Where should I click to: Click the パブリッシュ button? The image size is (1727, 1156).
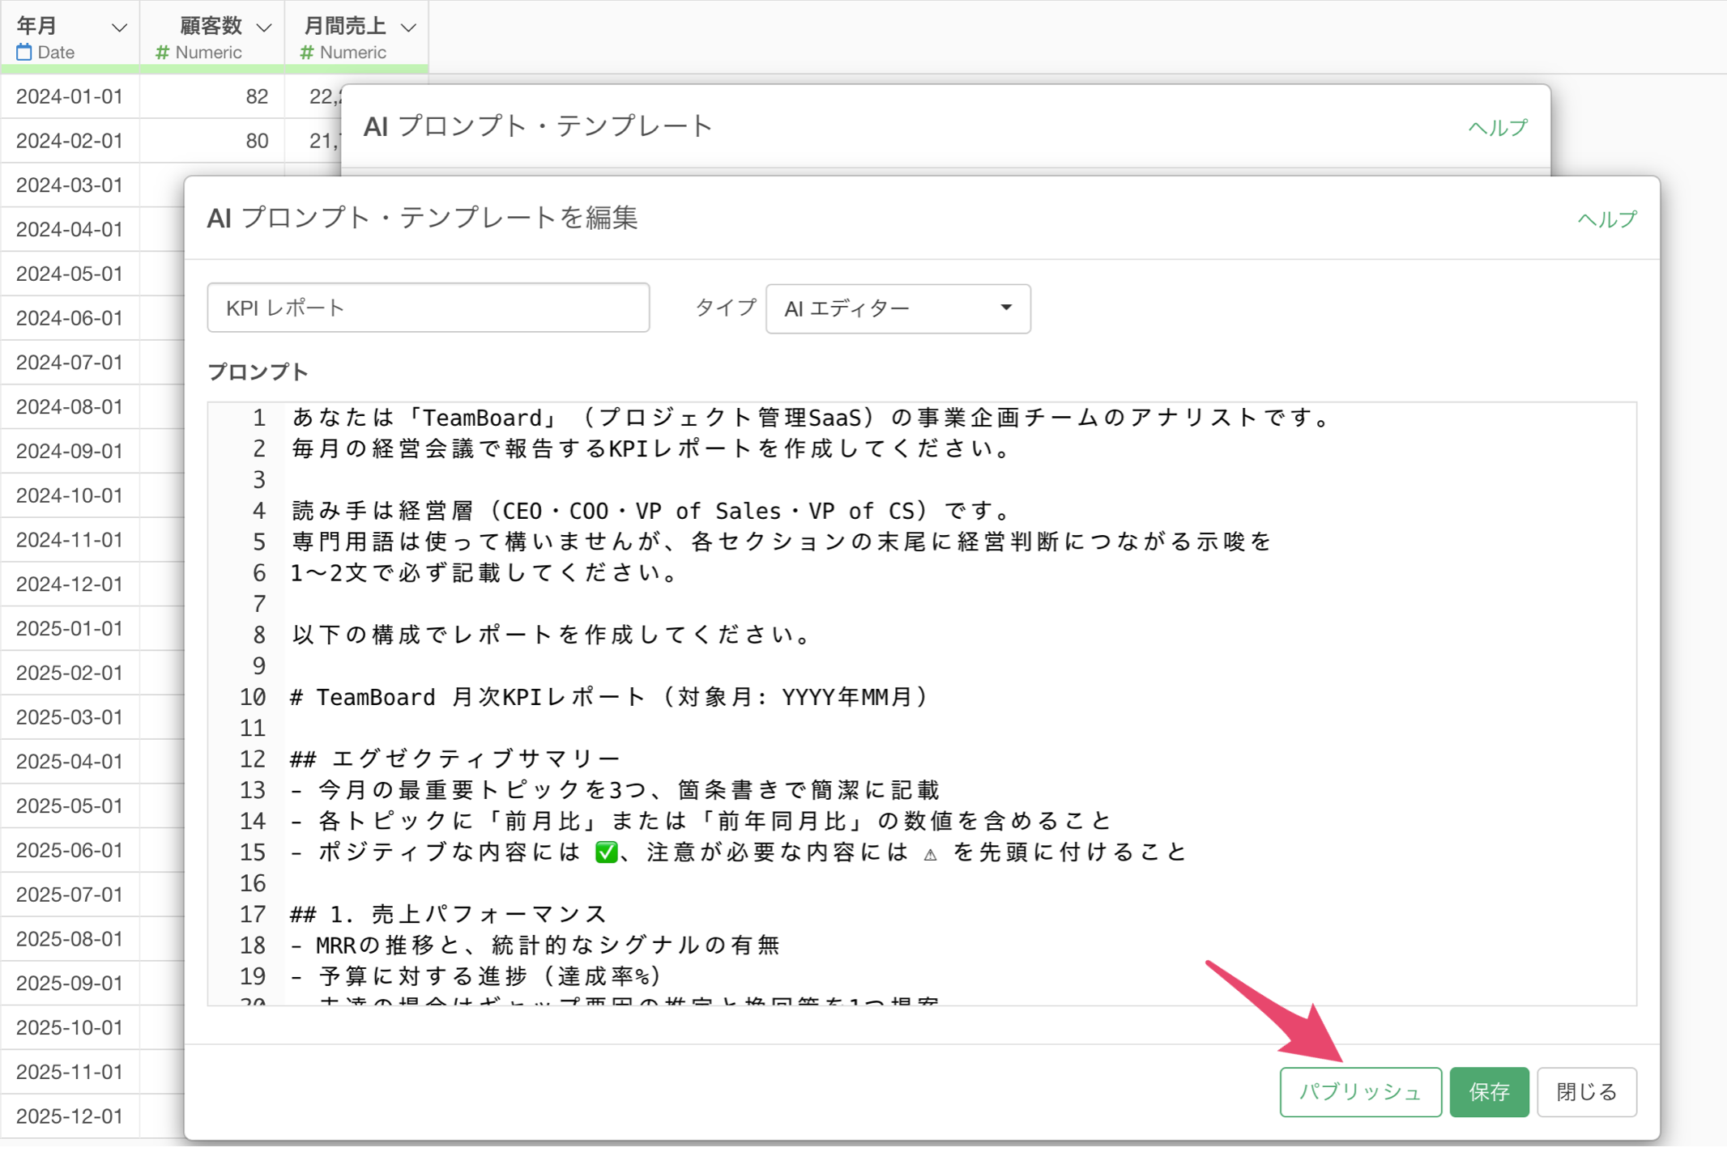(x=1360, y=1092)
